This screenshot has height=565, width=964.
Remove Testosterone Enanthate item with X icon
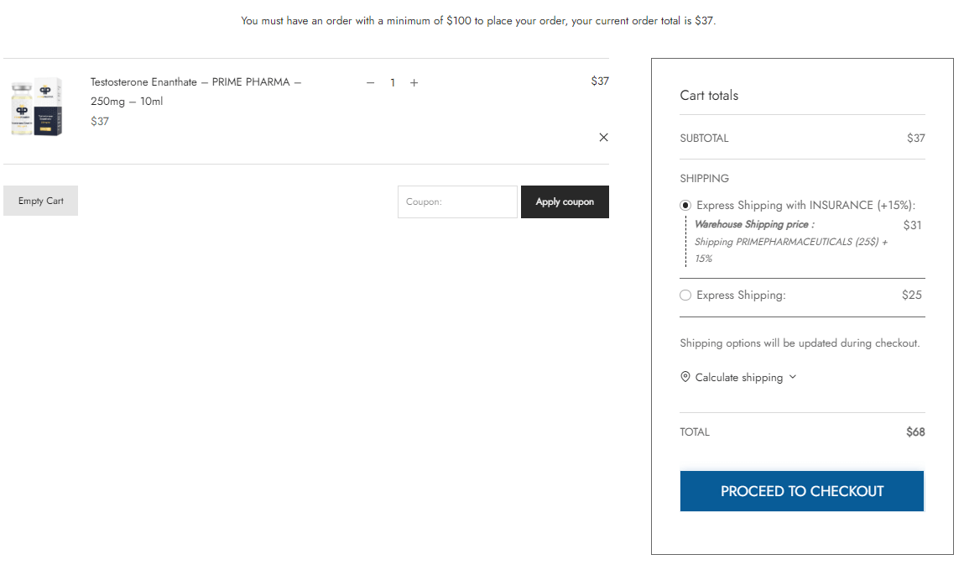tap(604, 137)
